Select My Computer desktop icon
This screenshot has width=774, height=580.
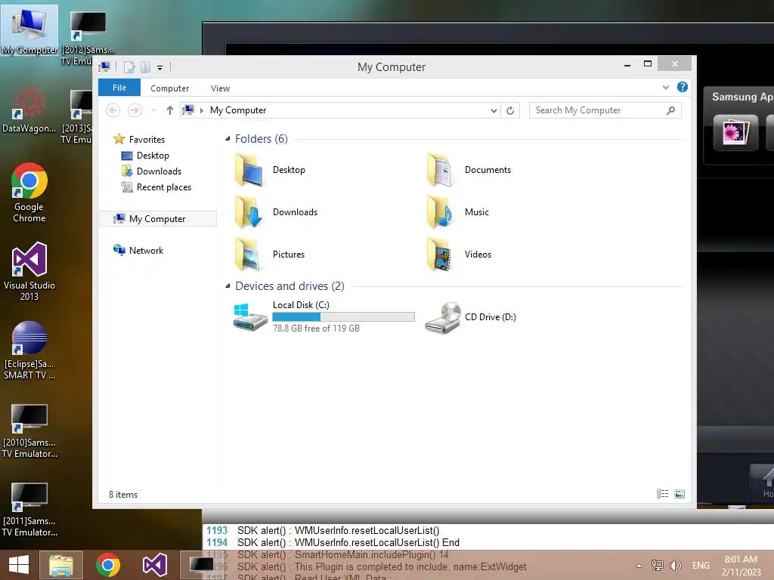29,30
